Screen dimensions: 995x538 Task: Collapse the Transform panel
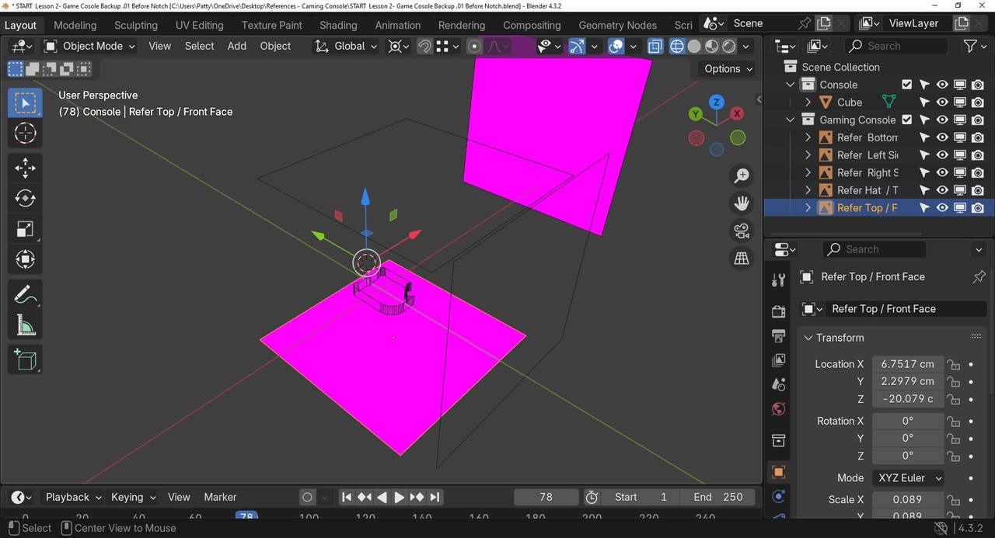coord(808,338)
